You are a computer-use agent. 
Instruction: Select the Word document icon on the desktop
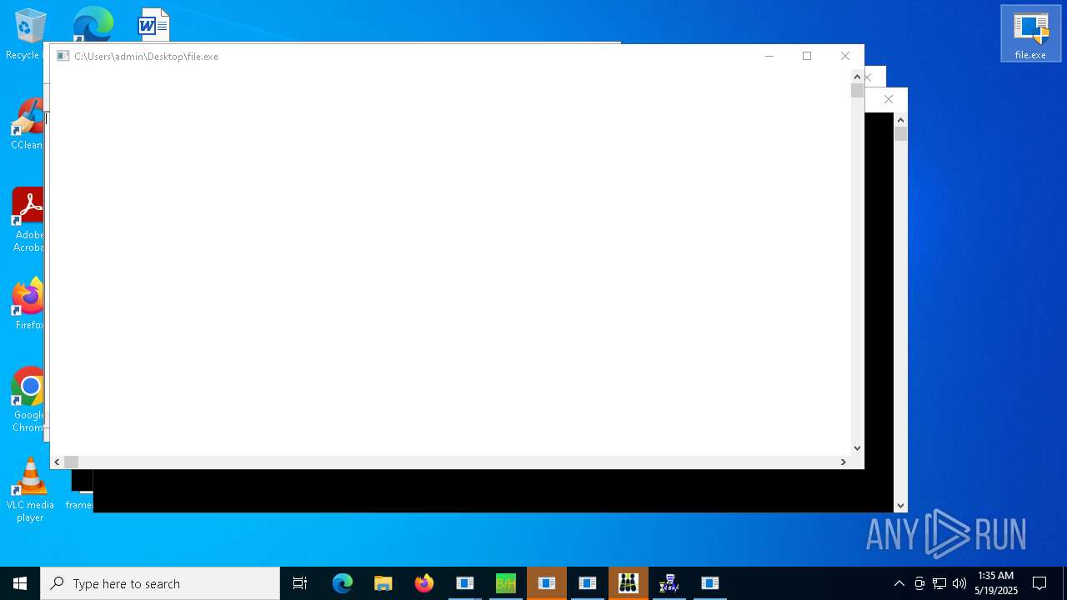153,24
